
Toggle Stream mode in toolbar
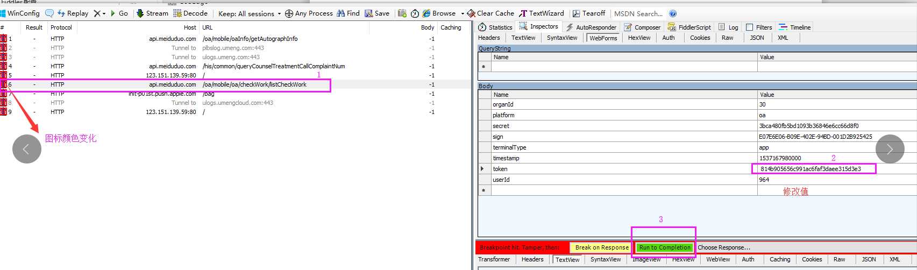[152, 13]
